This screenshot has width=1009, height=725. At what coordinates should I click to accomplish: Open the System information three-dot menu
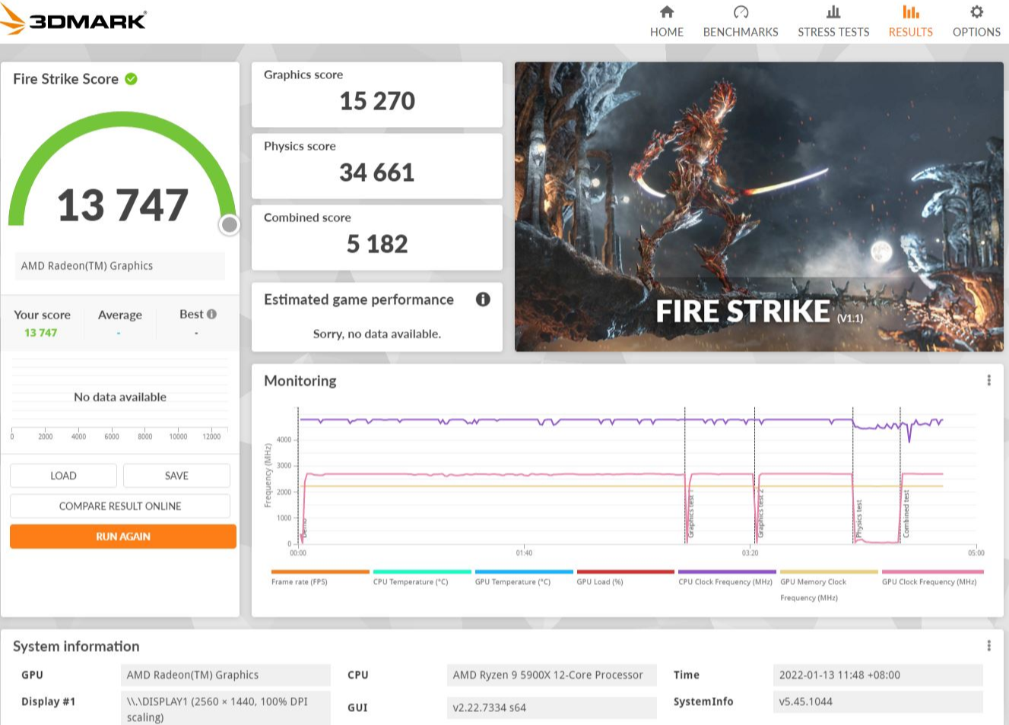(988, 646)
